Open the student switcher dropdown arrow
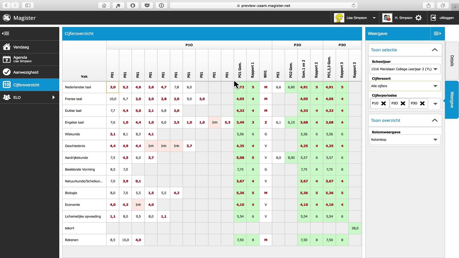This screenshot has height=258, width=459. coord(374,18)
